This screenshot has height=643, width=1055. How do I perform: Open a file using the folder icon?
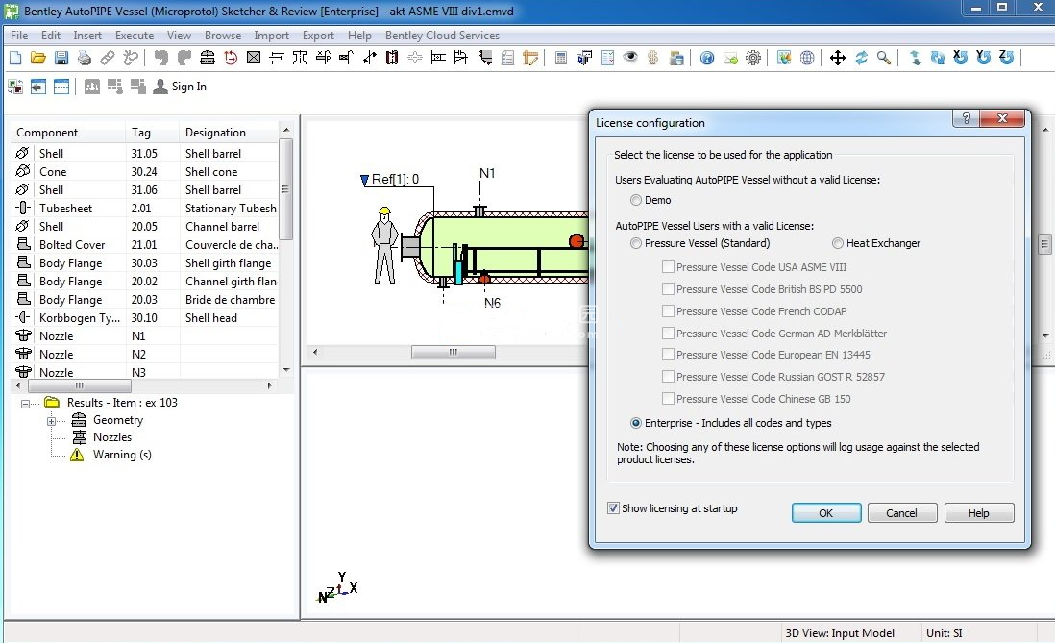(x=37, y=58)
